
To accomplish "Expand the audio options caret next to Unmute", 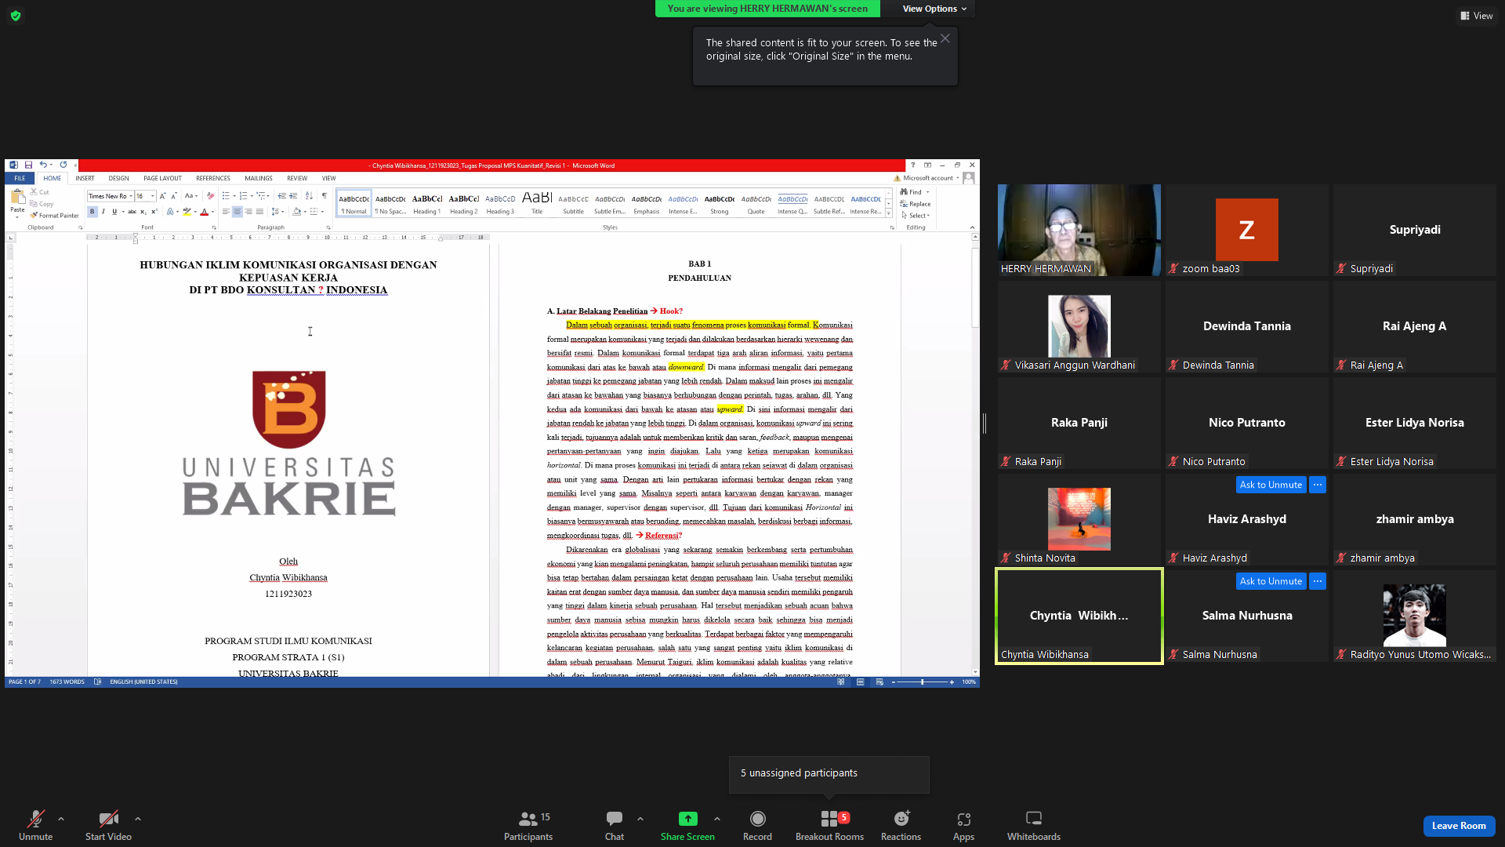I will 61,820.
